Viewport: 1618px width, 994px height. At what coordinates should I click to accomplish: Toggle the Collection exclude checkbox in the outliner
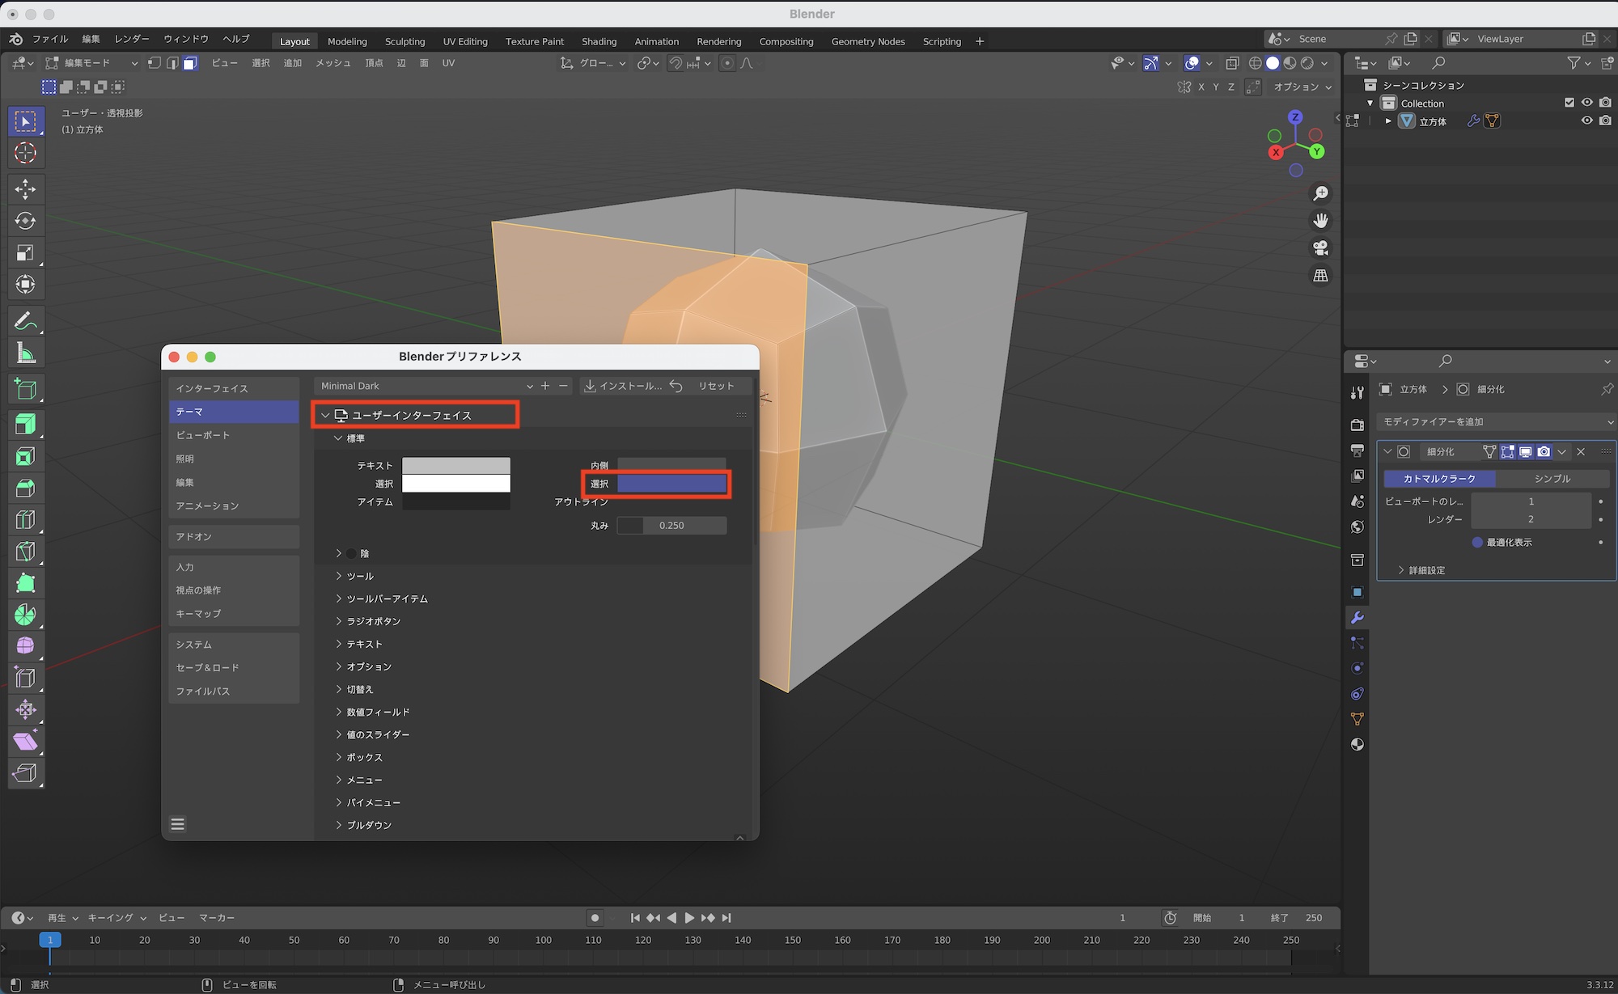point(1569,103)
